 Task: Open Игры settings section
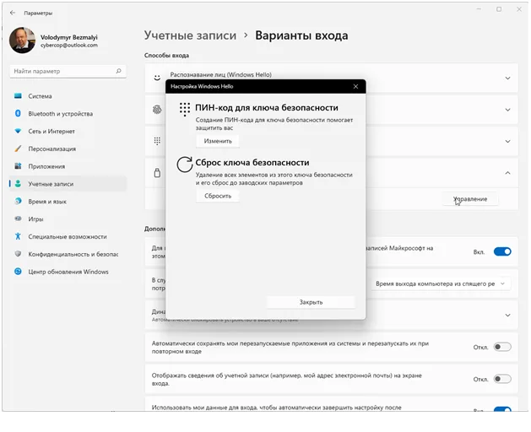coord(68,219)
